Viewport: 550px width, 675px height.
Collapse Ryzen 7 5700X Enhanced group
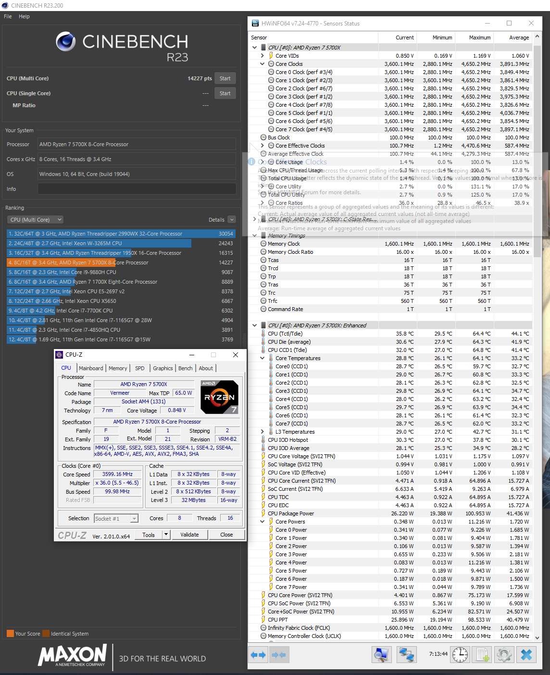255,325
